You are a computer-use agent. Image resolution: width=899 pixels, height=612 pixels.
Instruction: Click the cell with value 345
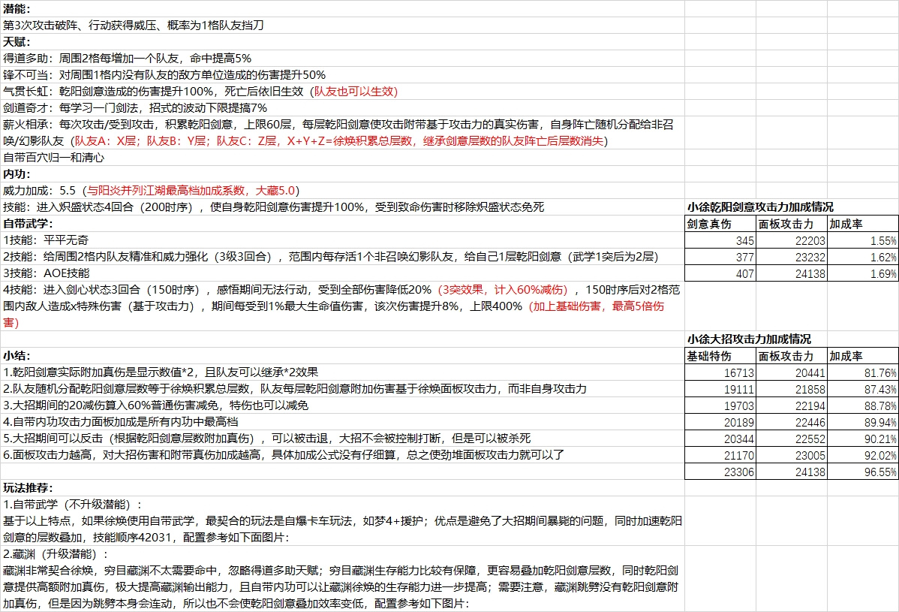(720, 240)
